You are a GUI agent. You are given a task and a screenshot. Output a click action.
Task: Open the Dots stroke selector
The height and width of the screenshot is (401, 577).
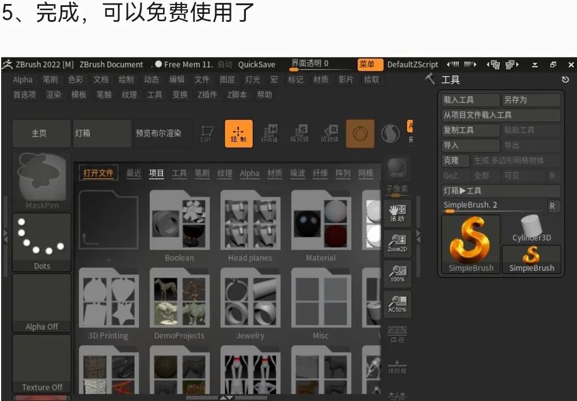(41, 243)
